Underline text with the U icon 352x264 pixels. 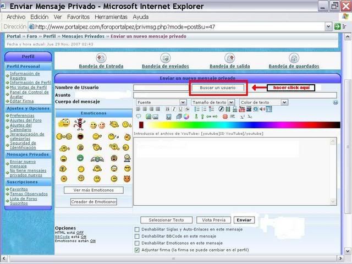180,109
